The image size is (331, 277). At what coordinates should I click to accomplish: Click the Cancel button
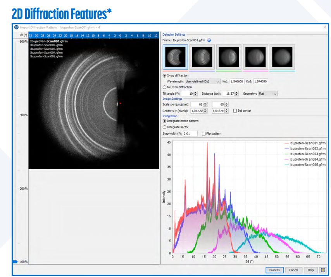click(x=293, y=270)
